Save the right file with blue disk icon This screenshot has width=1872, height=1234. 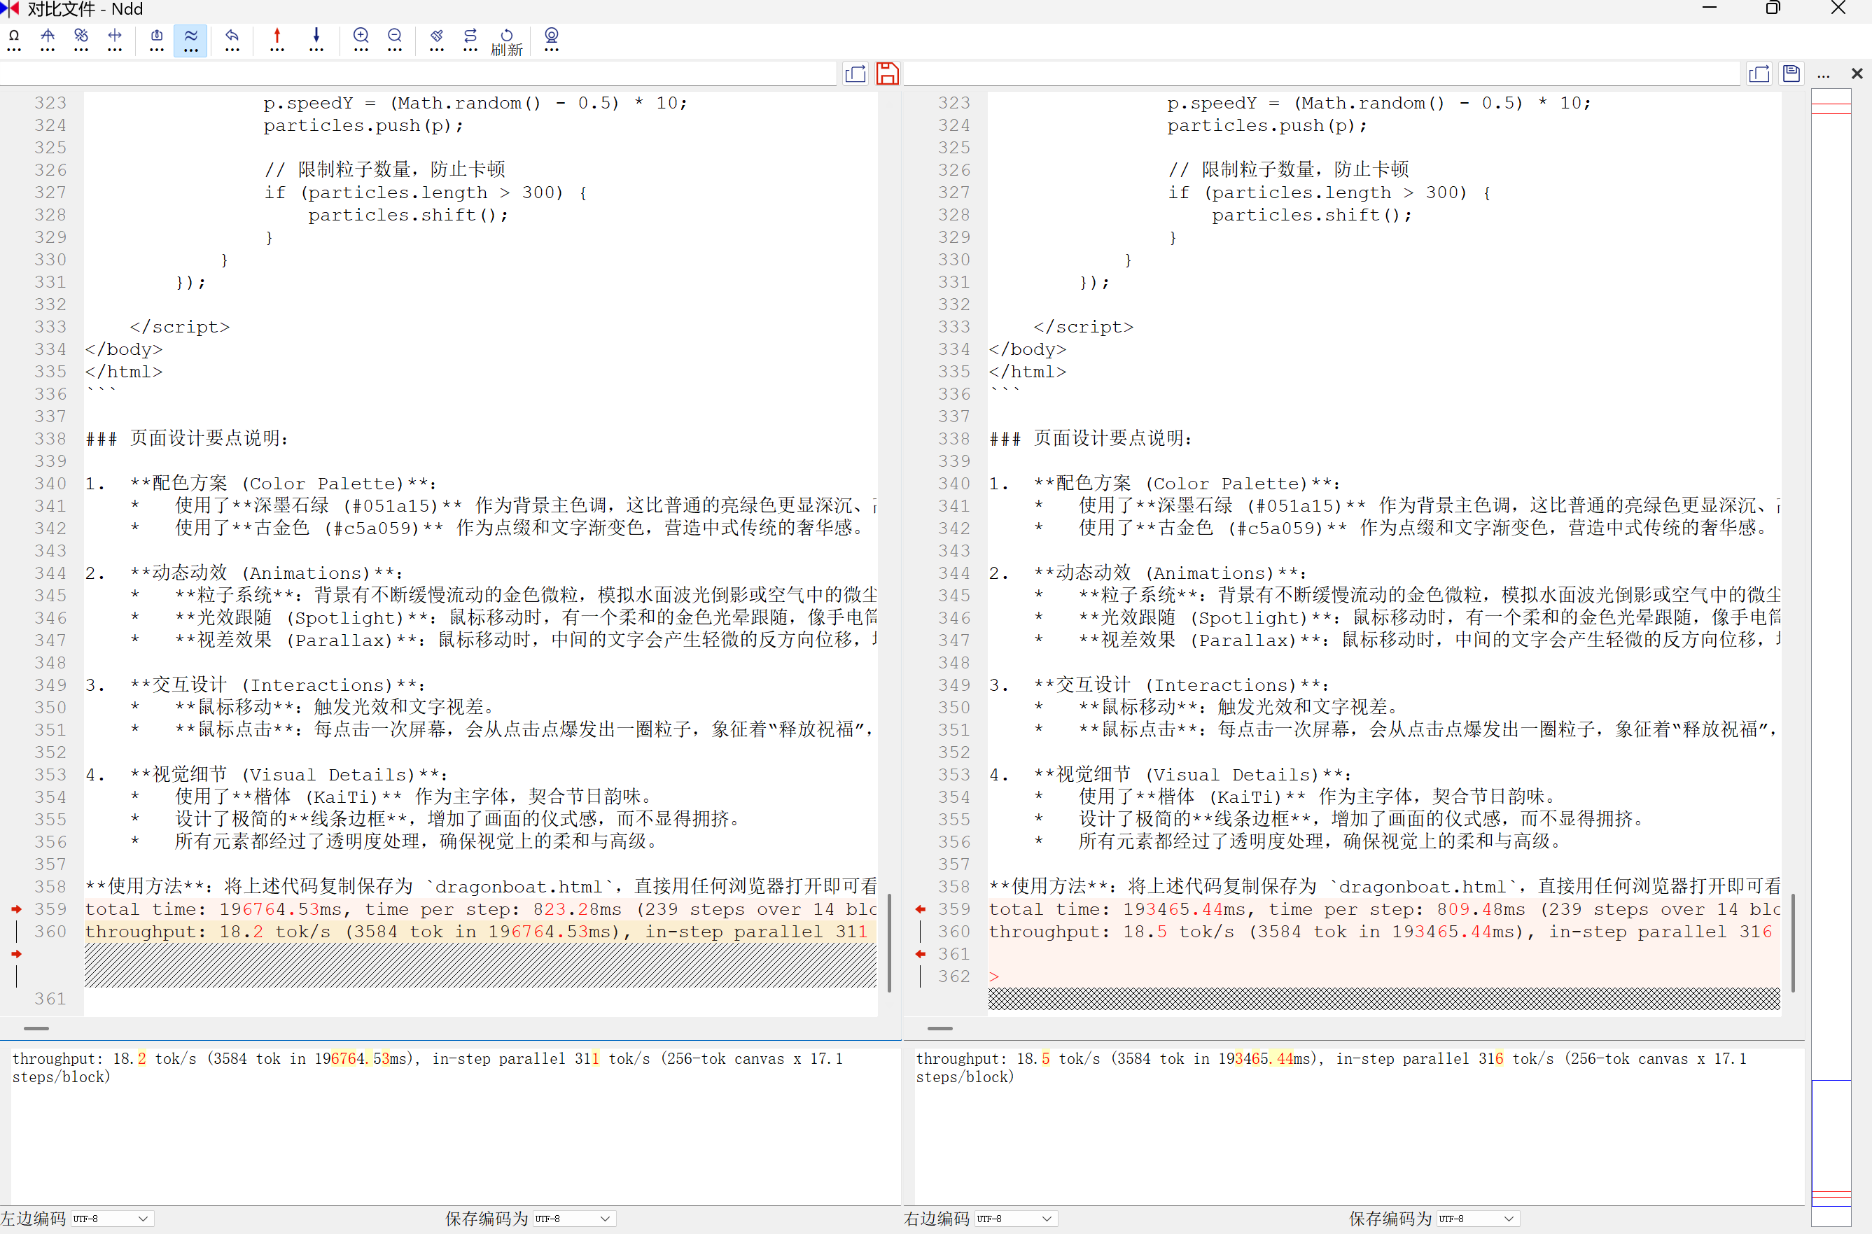click(x=1791, y=74)
